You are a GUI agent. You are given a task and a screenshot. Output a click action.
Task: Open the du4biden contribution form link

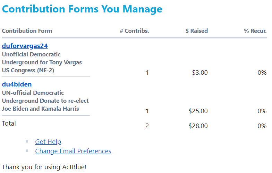tap(17, 84)
